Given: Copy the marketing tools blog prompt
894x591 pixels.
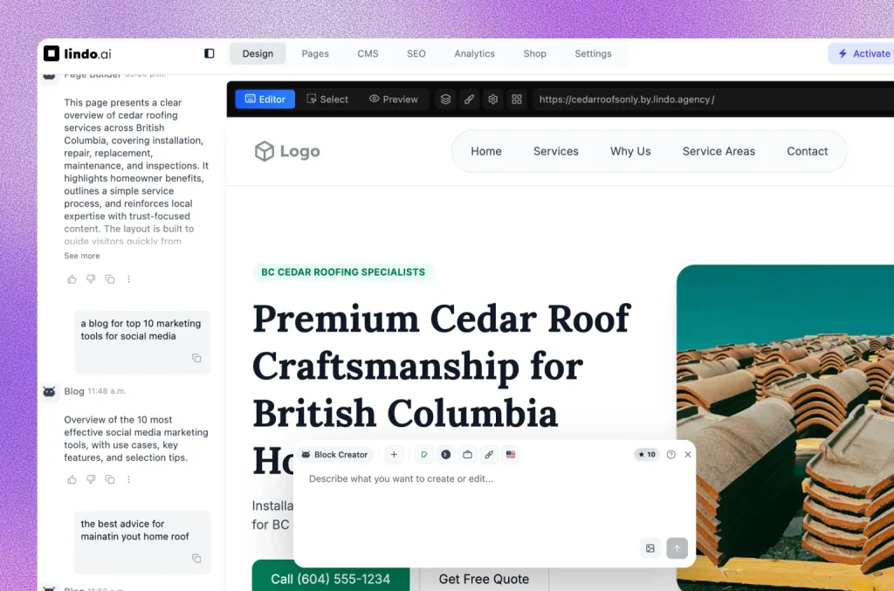Looking at the screenshot, I should pyautogui.click(x=196, y=358).
